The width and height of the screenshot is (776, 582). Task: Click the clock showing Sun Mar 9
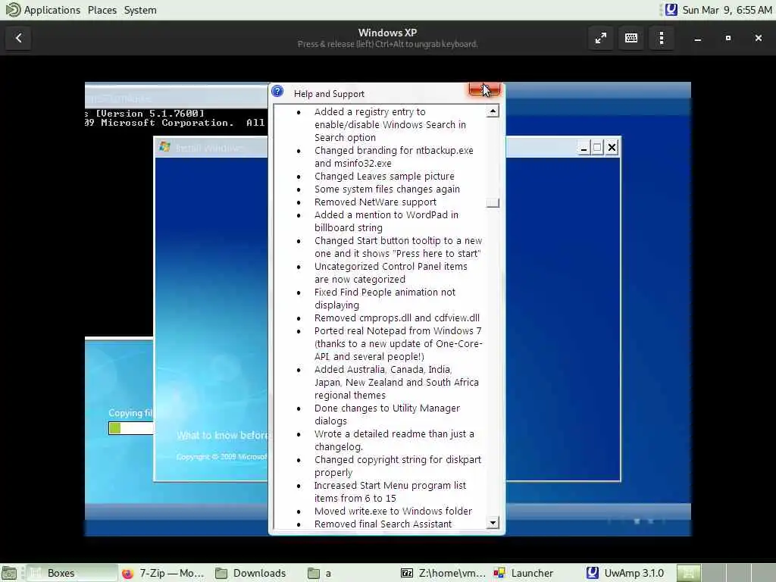pos(727,10)
